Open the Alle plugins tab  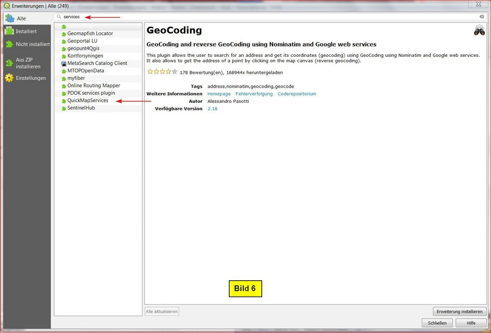click(21, 18)
